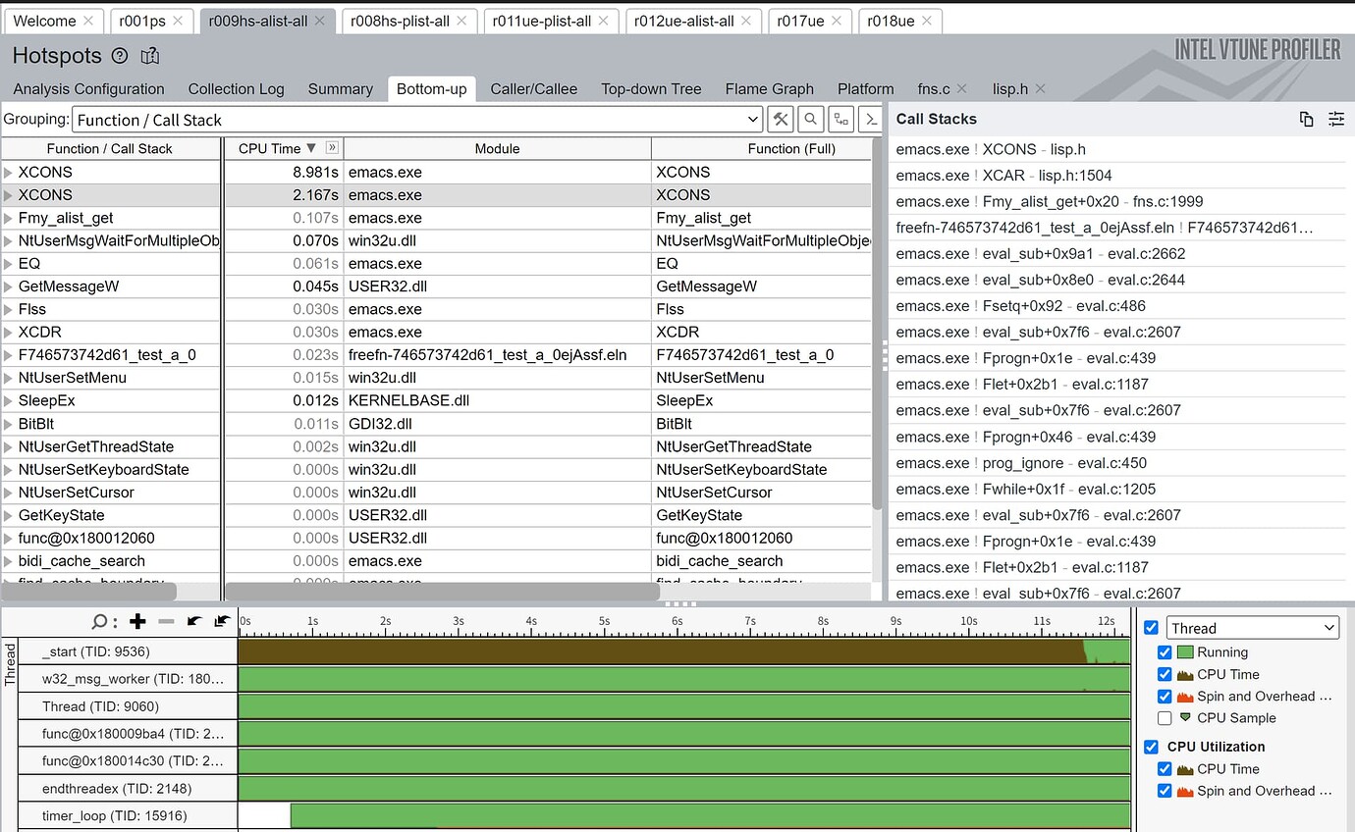
Task: Zoom in timeline with plus icon
Action: point(137,621)
